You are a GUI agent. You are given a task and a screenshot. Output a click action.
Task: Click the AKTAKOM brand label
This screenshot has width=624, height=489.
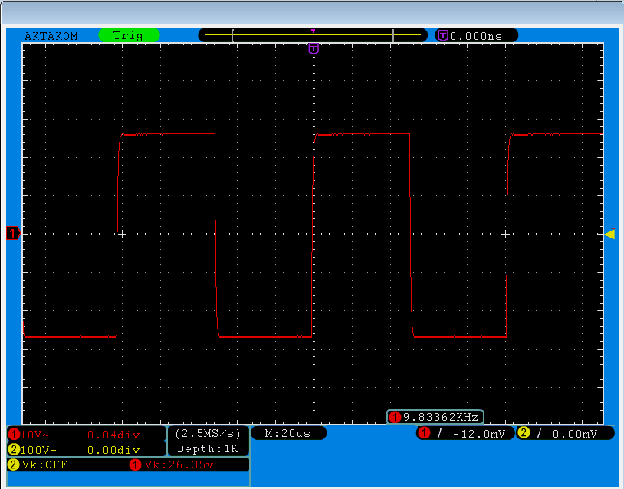coord(51,36)
